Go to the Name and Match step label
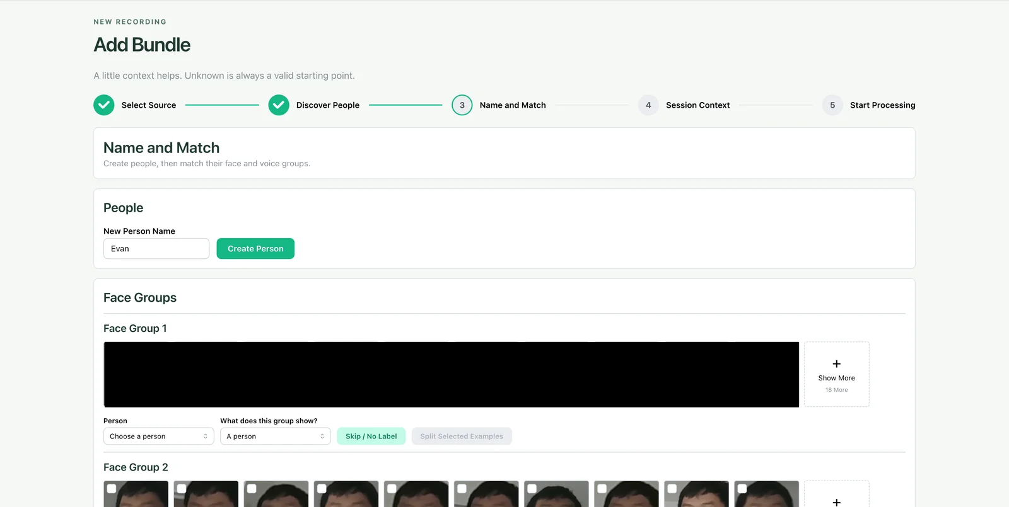 [513, 105]
